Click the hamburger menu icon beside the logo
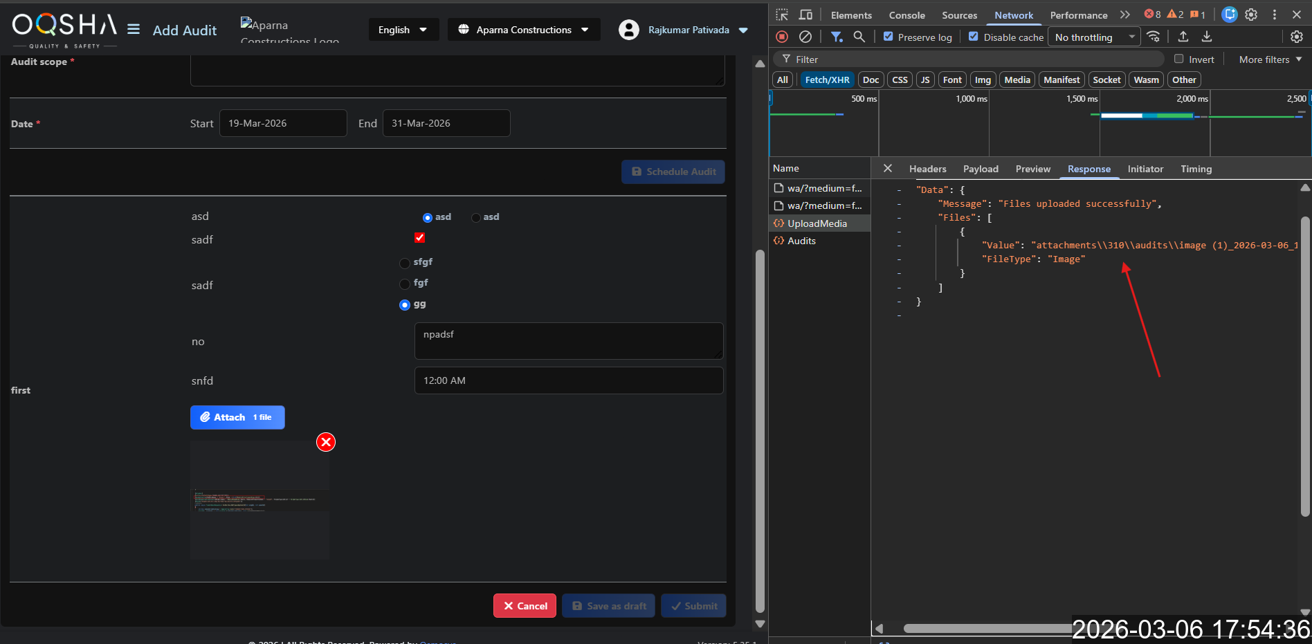Screen dimensions: 1312x644 click(134, 29)
